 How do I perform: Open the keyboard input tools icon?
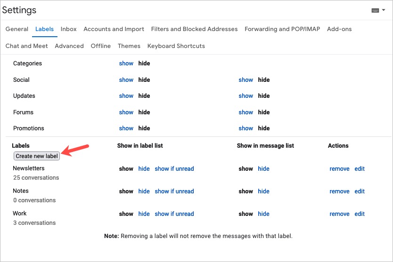click(x=375, y=10)
